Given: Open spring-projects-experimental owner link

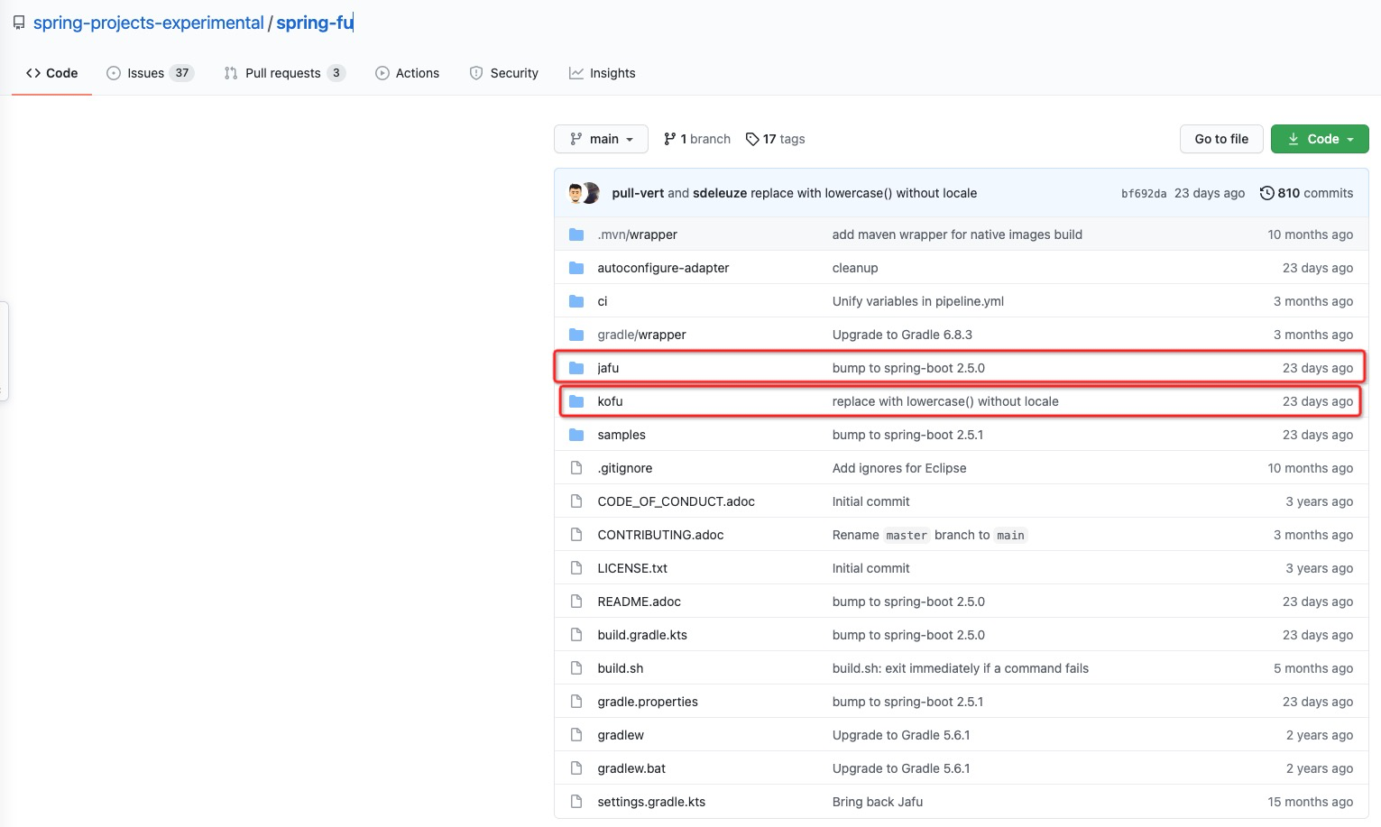Looking at the screenshot, I should [x=149, y=23].
